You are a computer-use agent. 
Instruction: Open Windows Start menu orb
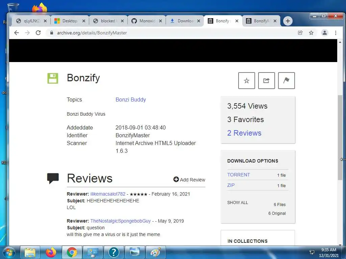[x=9, y=252]
